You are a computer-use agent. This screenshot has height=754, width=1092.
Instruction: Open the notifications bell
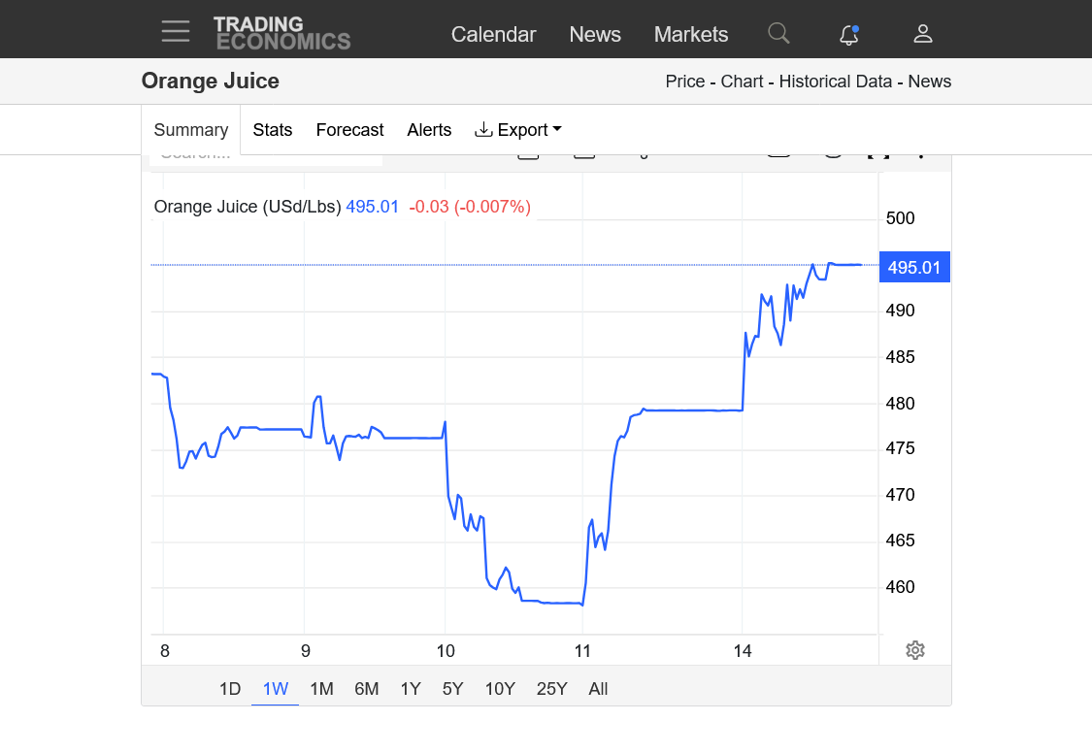[849, 34]
